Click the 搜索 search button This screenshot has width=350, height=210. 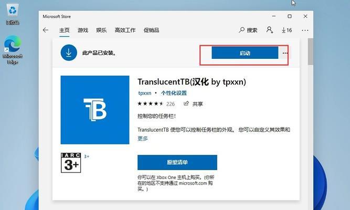[x=248, y=30]
